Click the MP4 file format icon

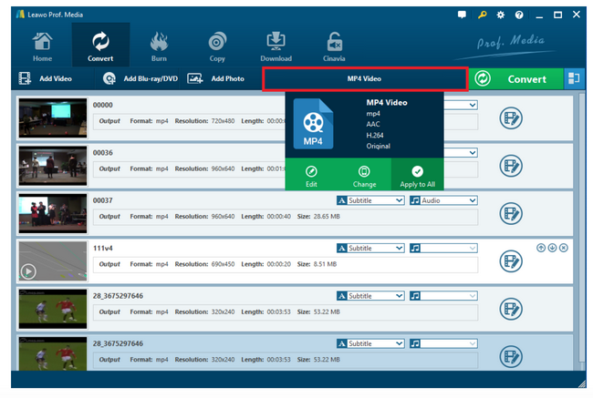coord(314,124)
